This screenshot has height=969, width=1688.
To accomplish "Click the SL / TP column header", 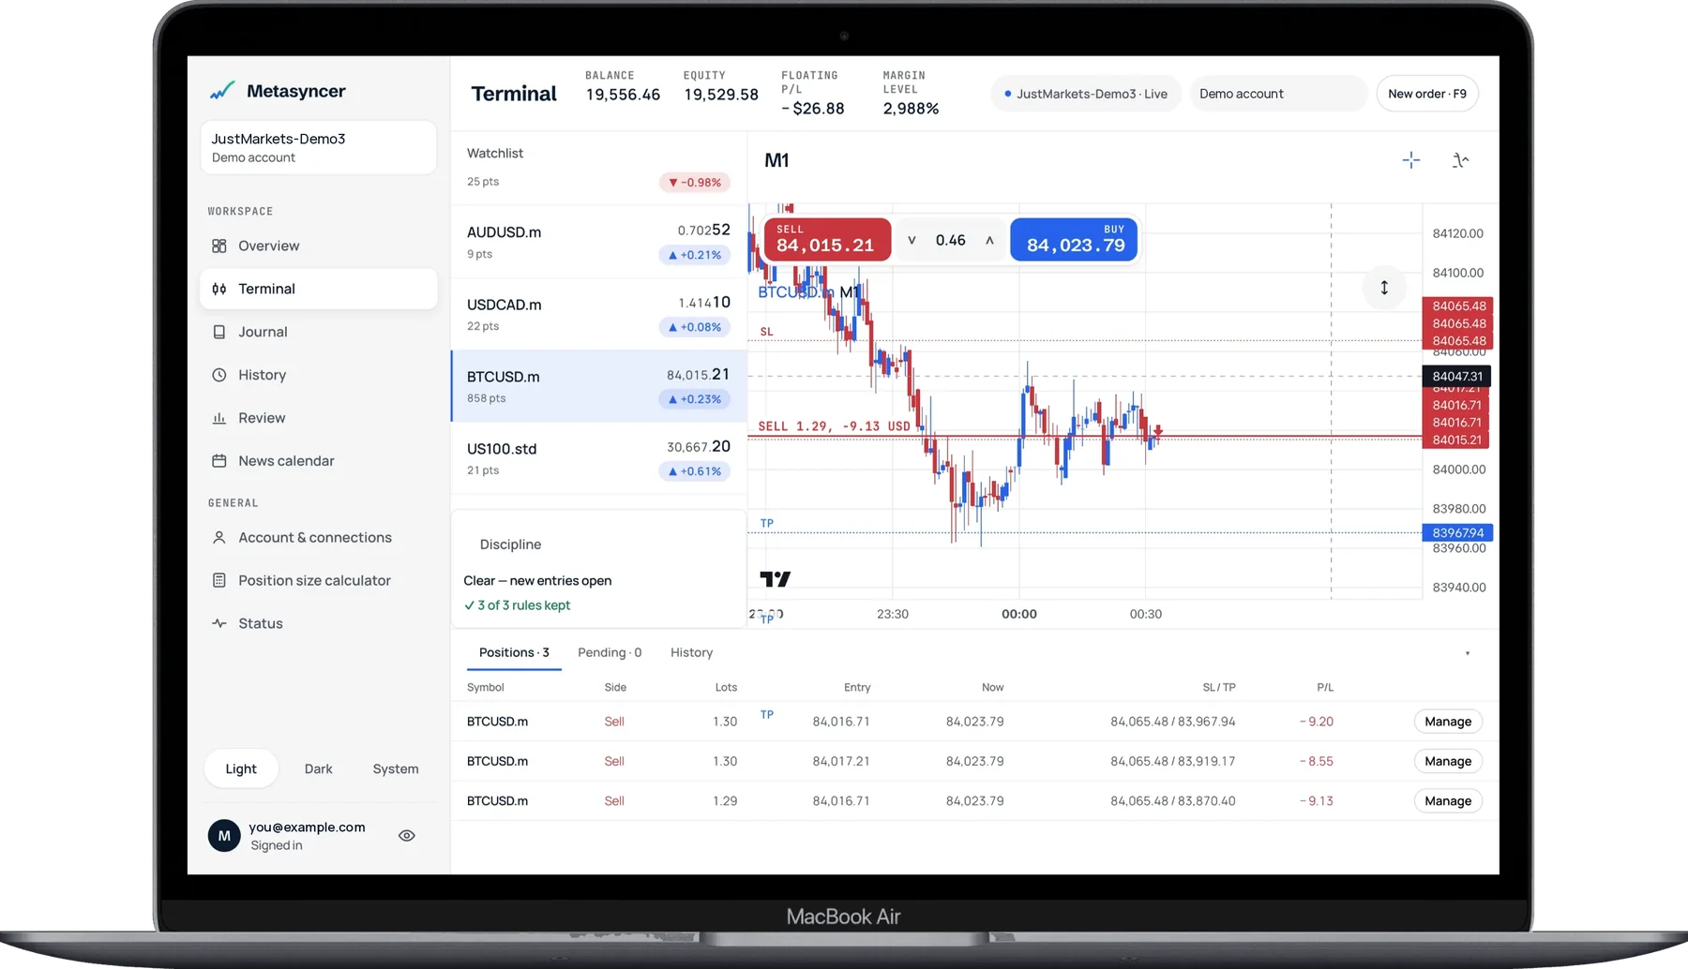I will pyautogui.click(x=1219, y=687).
